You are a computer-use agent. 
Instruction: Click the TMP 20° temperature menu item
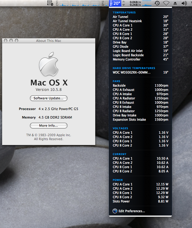(x=115, y=3)
